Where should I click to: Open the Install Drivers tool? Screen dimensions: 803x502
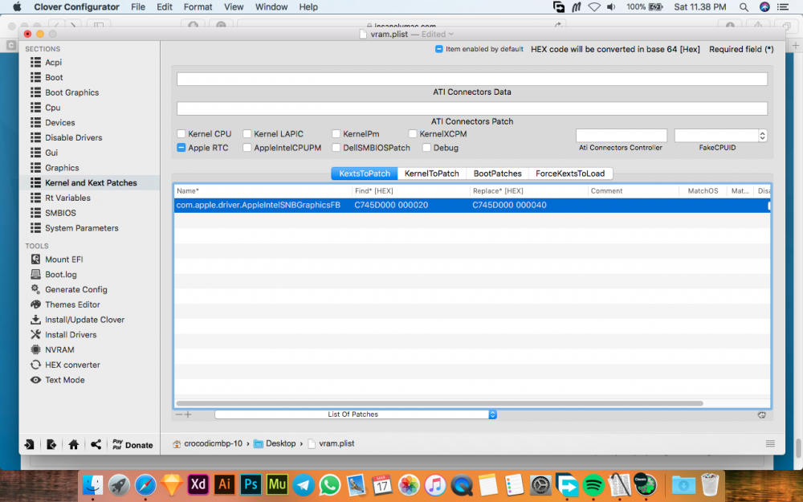[71, 334]
